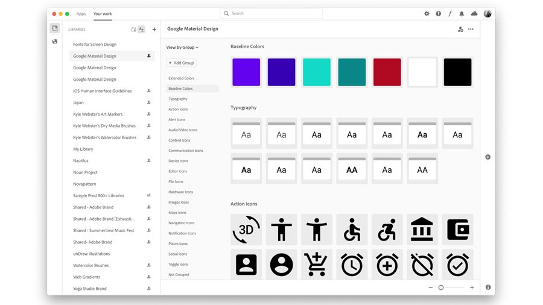Jump to Action Icons group
This screenshot has height=305, width=543.
click(x=178, y=109)
